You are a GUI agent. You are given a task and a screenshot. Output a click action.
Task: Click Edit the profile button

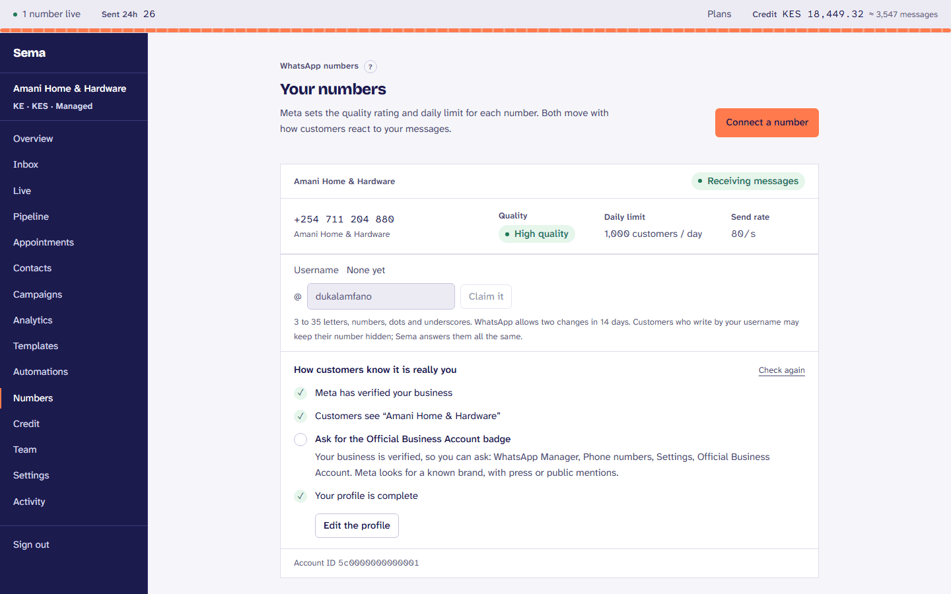pyautogui.click(x=357, y=525)
